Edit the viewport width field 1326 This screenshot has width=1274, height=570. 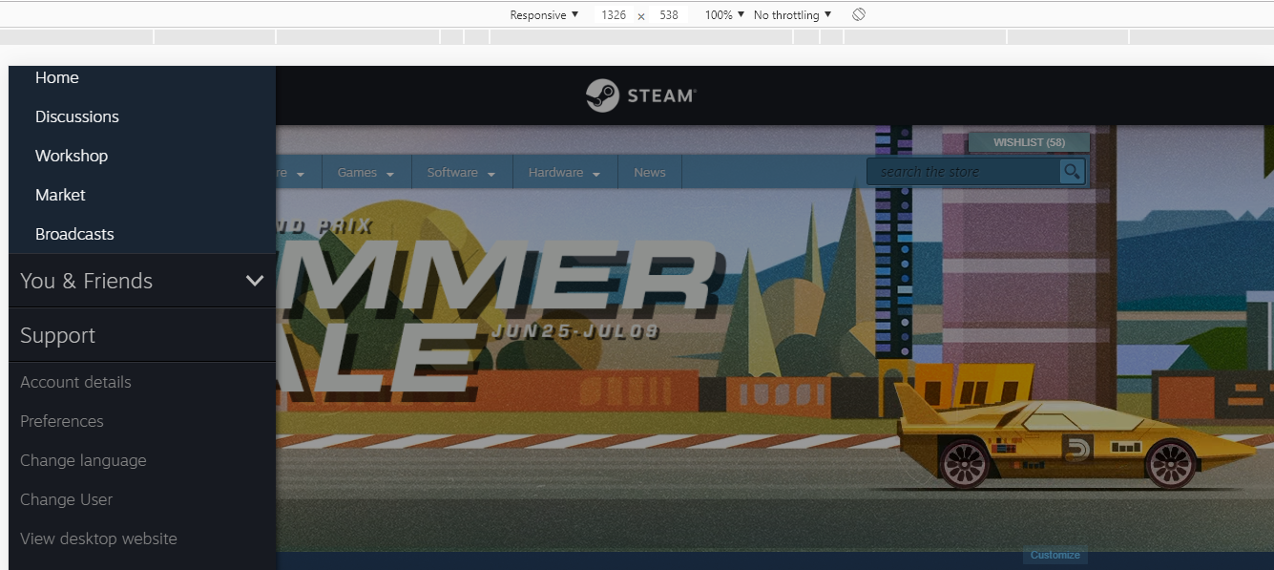coord(614,15)
